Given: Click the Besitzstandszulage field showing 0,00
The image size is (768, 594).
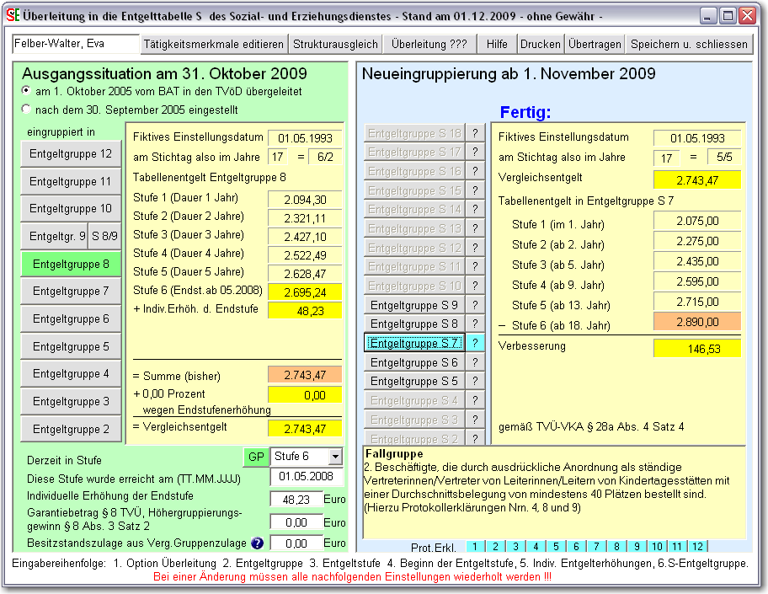Looking at the screenshot, I should (296, 543).
